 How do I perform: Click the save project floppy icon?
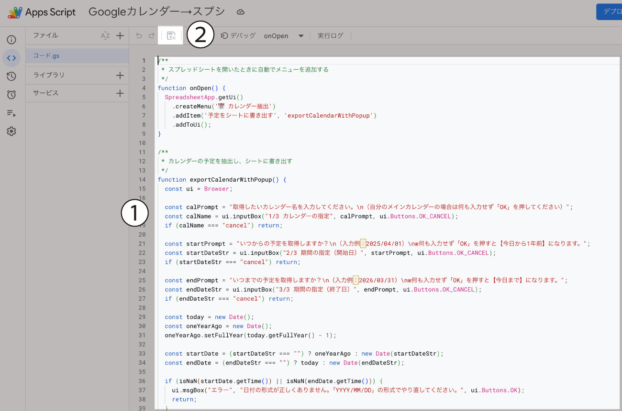[171, 35]
